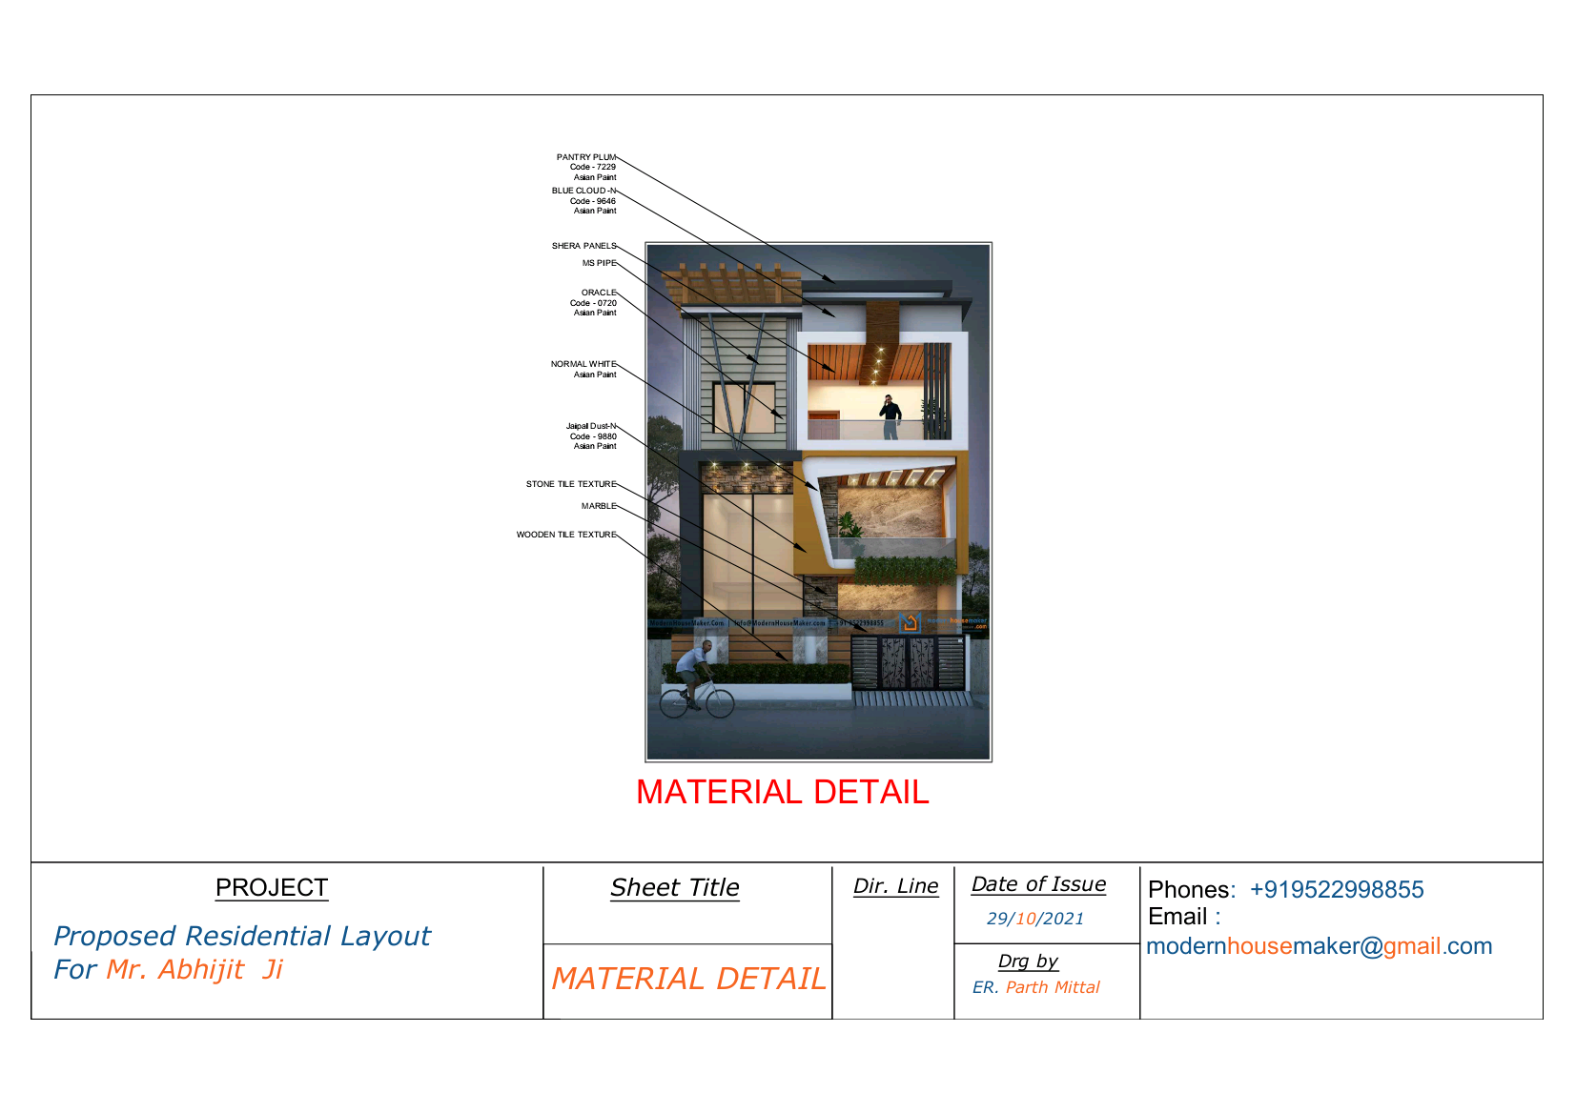Click the phone number '+919522998855'
1576x1113 pixels.
tap(1337, 889)
